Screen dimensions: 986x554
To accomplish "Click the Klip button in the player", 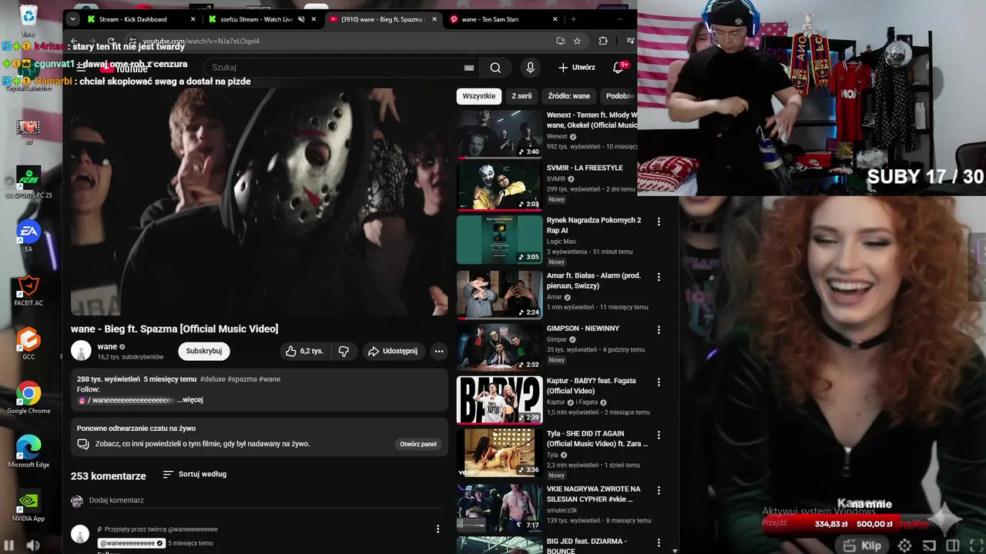I will (863, 546).
